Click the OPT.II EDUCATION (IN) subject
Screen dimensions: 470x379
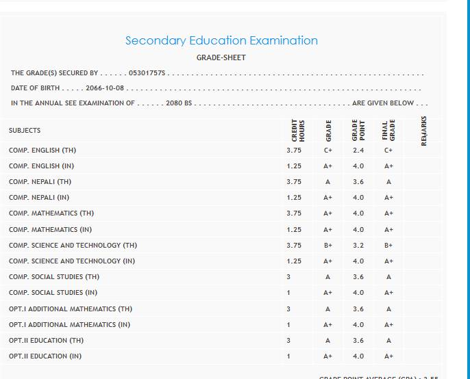[46, 356]
